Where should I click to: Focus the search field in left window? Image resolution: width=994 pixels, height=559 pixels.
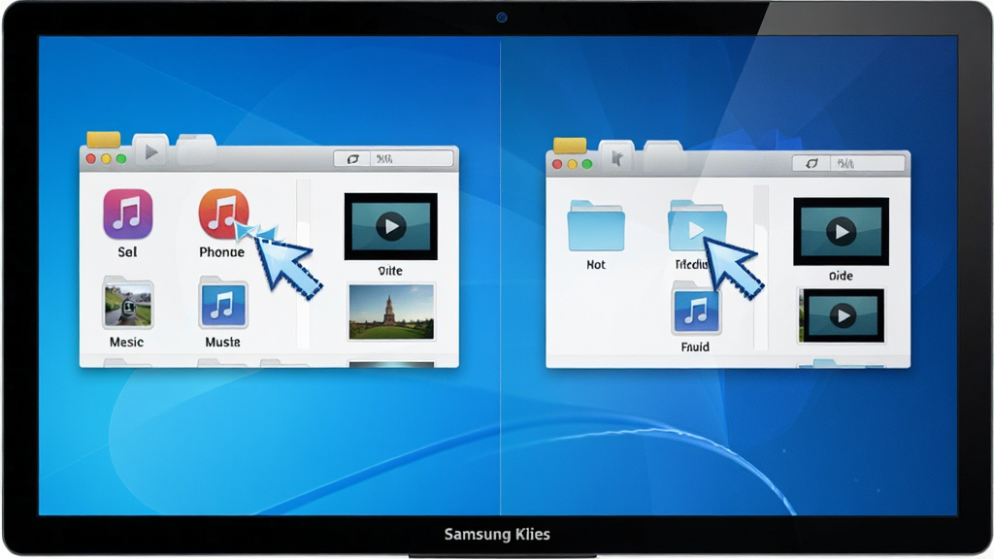(x=412, y=158)
